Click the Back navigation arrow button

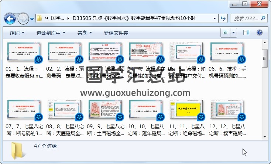10,18
